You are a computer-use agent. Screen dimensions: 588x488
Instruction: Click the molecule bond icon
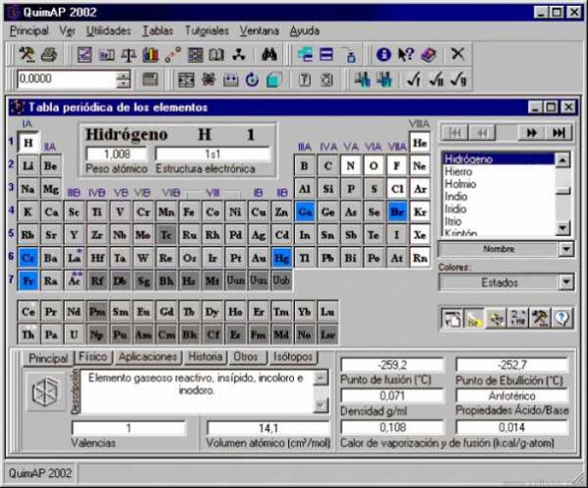(x=172, y=54)
